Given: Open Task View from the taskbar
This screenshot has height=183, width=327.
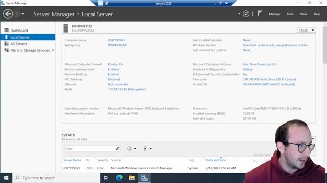Looking at the screenshot, I should (x=106, y=178).
